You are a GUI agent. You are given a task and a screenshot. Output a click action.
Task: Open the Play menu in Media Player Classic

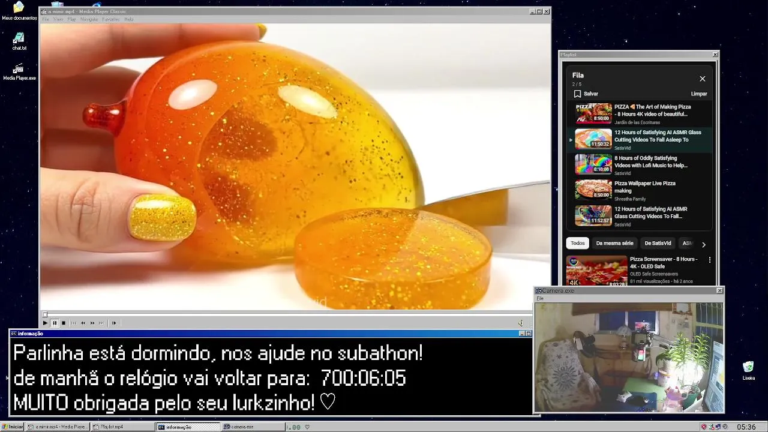pos(71,19)
